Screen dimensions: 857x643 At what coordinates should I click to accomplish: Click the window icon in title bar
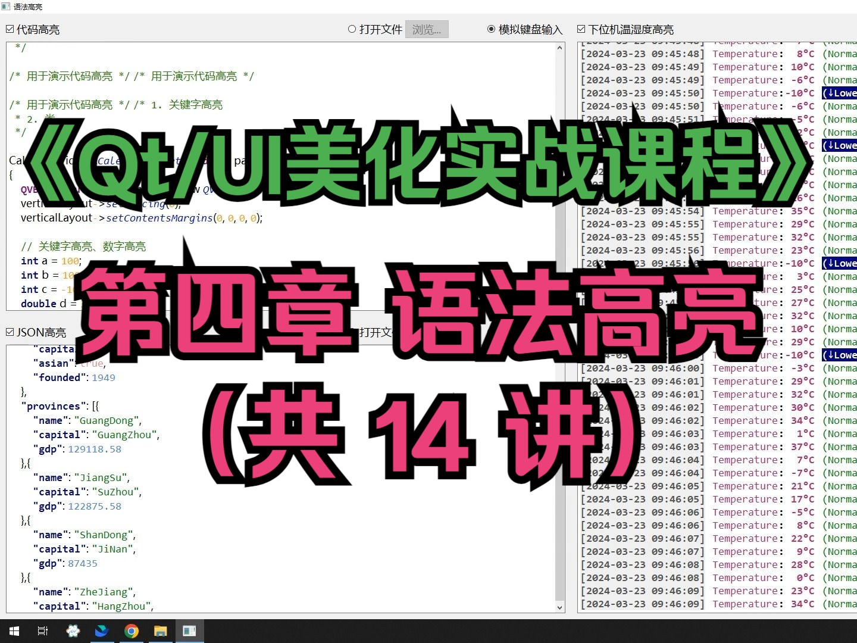6,7
